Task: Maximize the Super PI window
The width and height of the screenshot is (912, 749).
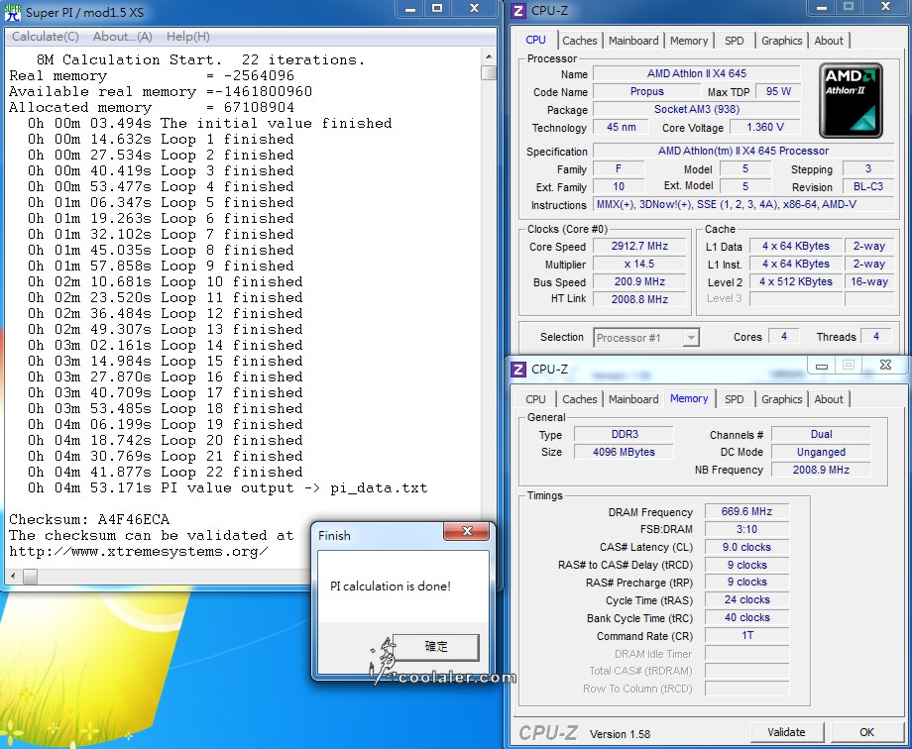Action: pyautogui.click(x=437, y=9)
